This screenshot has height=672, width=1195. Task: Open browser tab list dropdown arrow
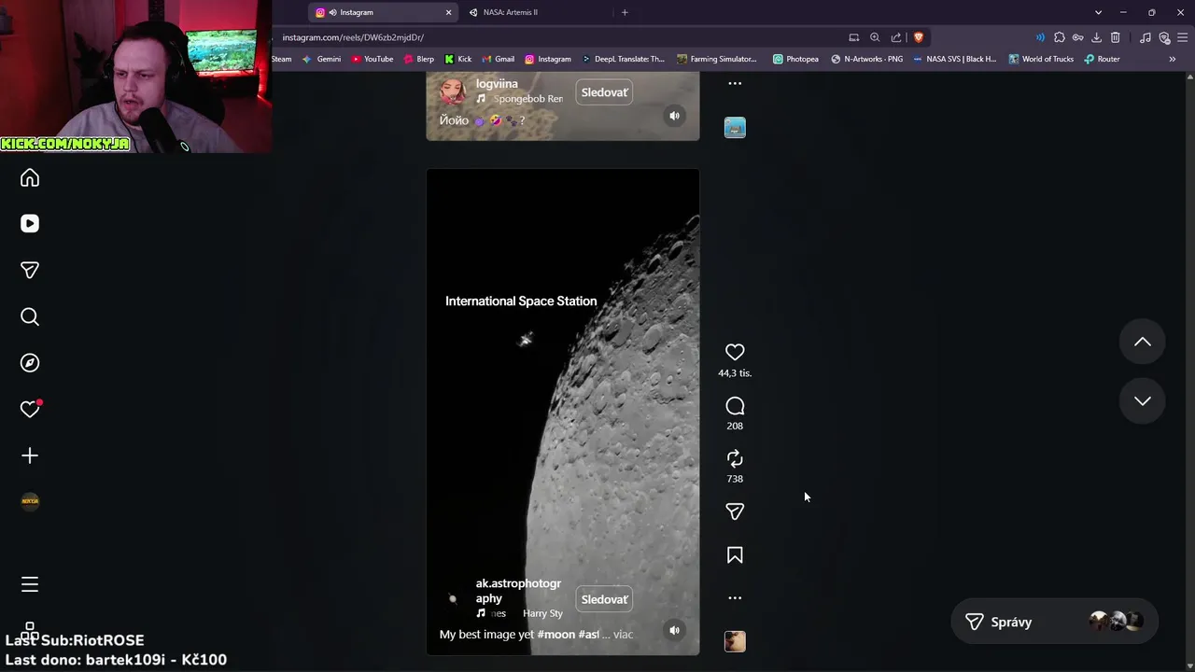[x=1098, y=12]
